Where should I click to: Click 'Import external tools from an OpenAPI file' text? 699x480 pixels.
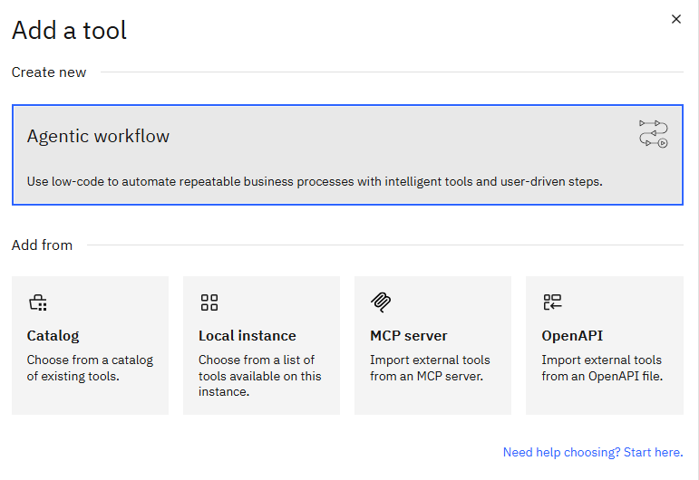(601, 368)
